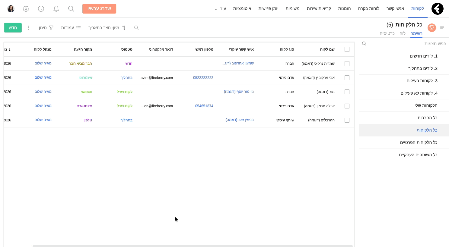The image size is (449, 247).
Task: Select view כל הלקוחות
Action: 404,130
